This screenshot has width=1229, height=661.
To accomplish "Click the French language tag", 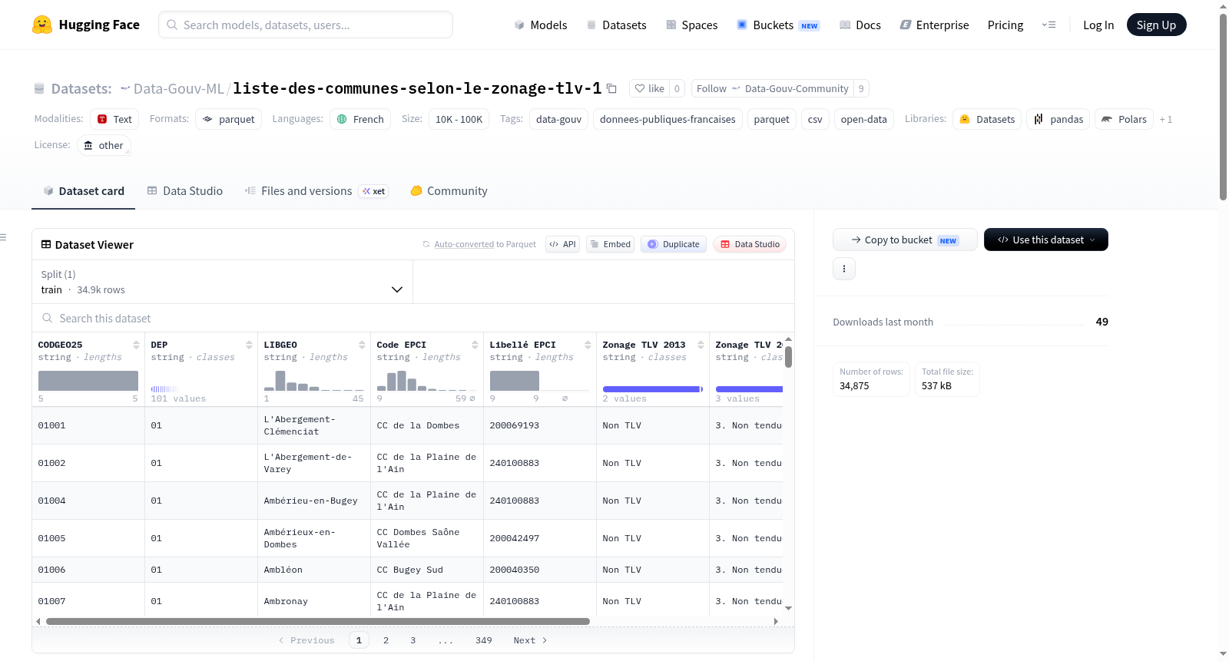I will click(360, 119).
